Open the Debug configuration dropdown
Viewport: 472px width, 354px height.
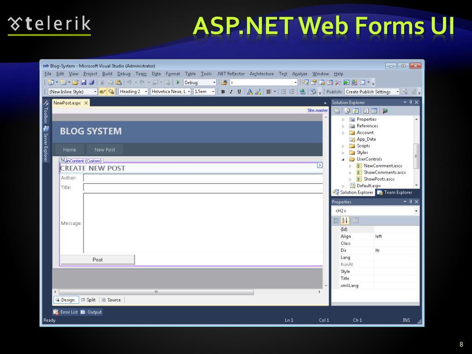pos(214,83)
